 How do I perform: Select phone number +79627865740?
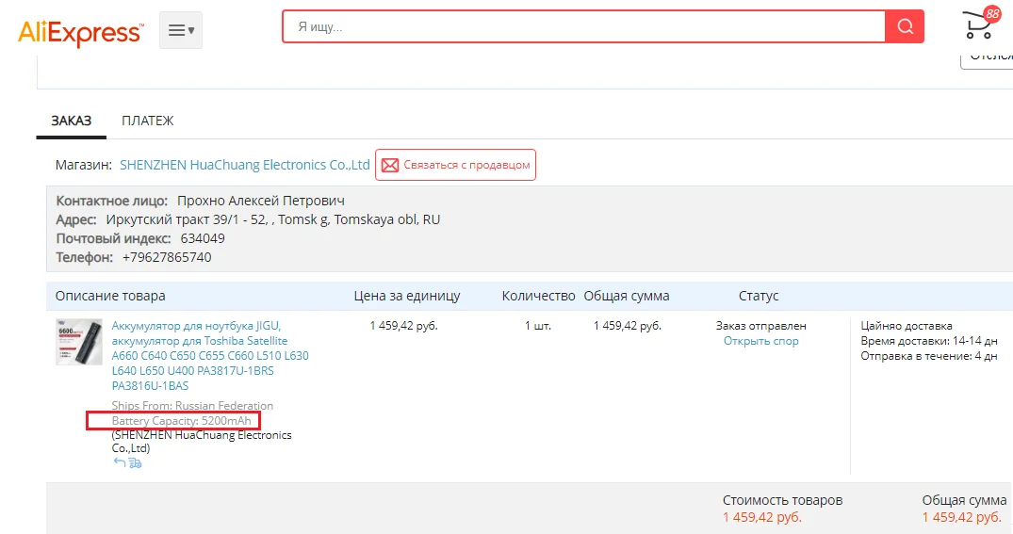point(167,257)
